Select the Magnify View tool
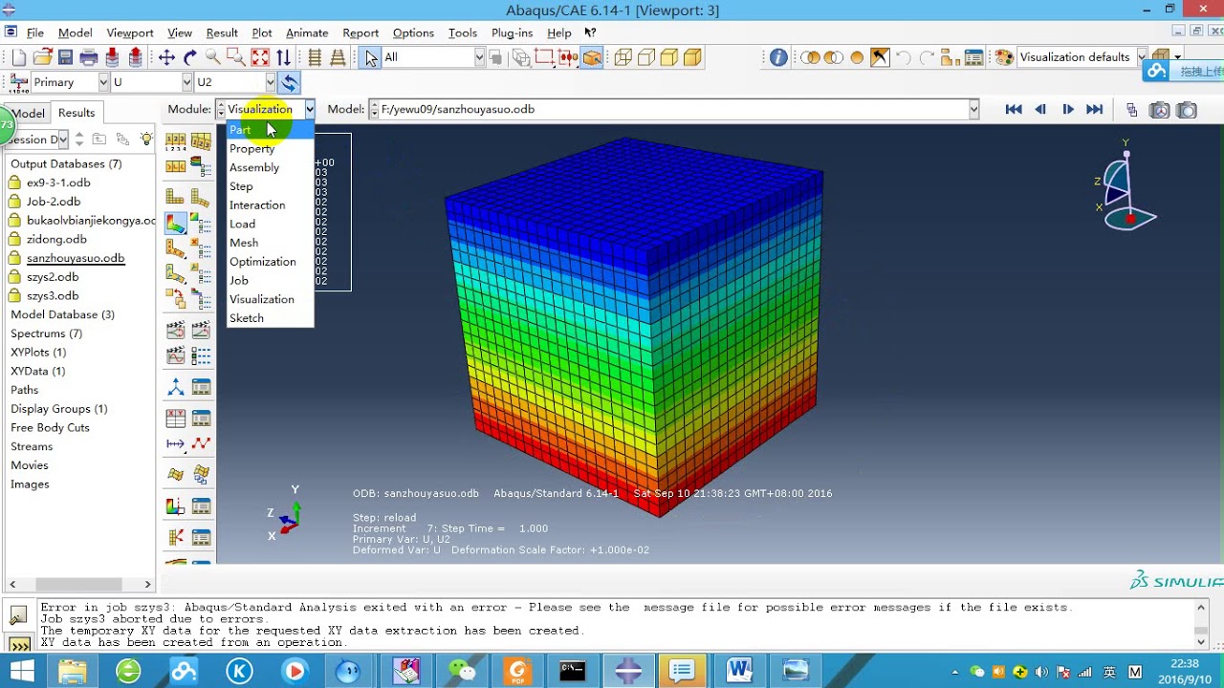 tap(213, 57)
